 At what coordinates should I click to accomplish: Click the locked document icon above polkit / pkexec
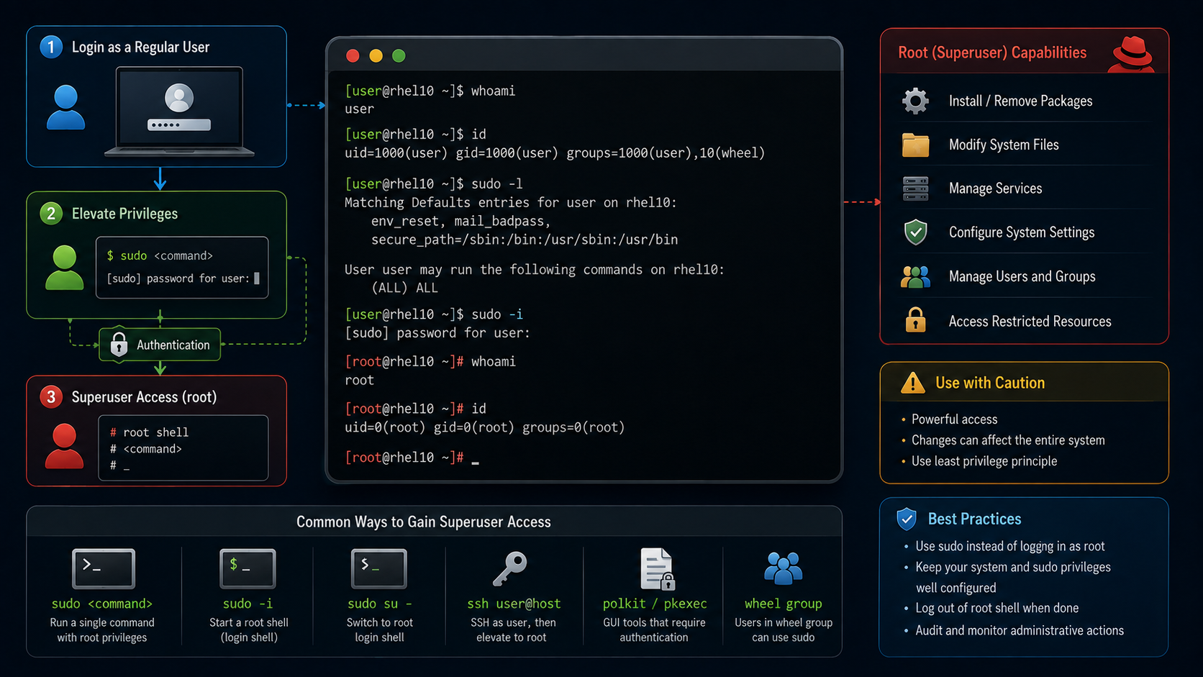tap(657, 569)
